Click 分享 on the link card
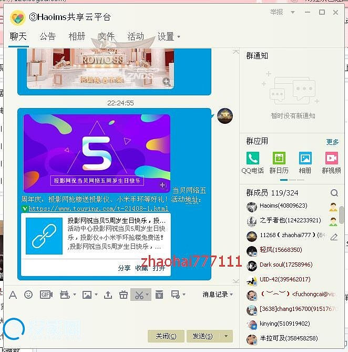The height and width of the screenshot is (352, 348). click(124, 268)
